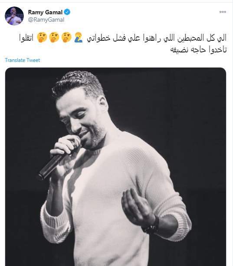Viewport: 233px width, 266px height.
Task: Click the wristwatch in the photo
Action: (x=152, y=225)
